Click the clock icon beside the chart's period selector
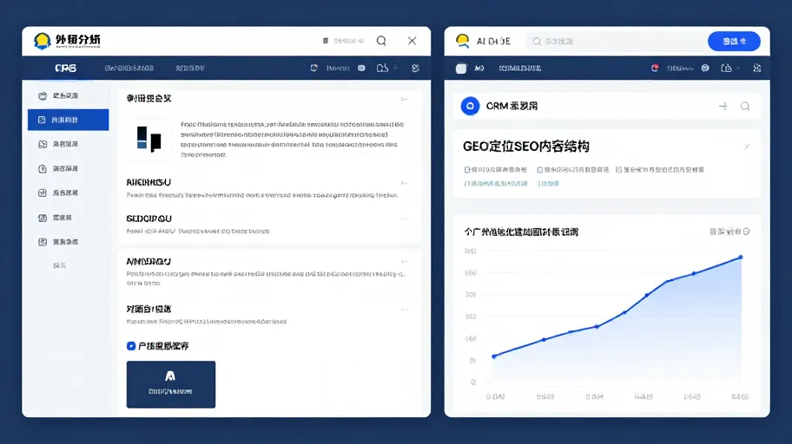792x444 pixels. point(747,232)
